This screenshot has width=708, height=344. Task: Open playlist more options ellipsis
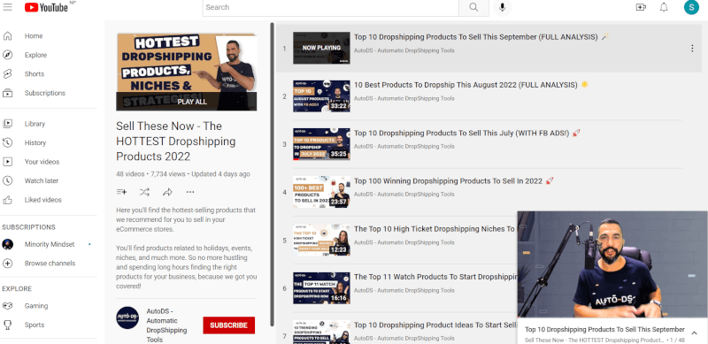pos(190,192)
